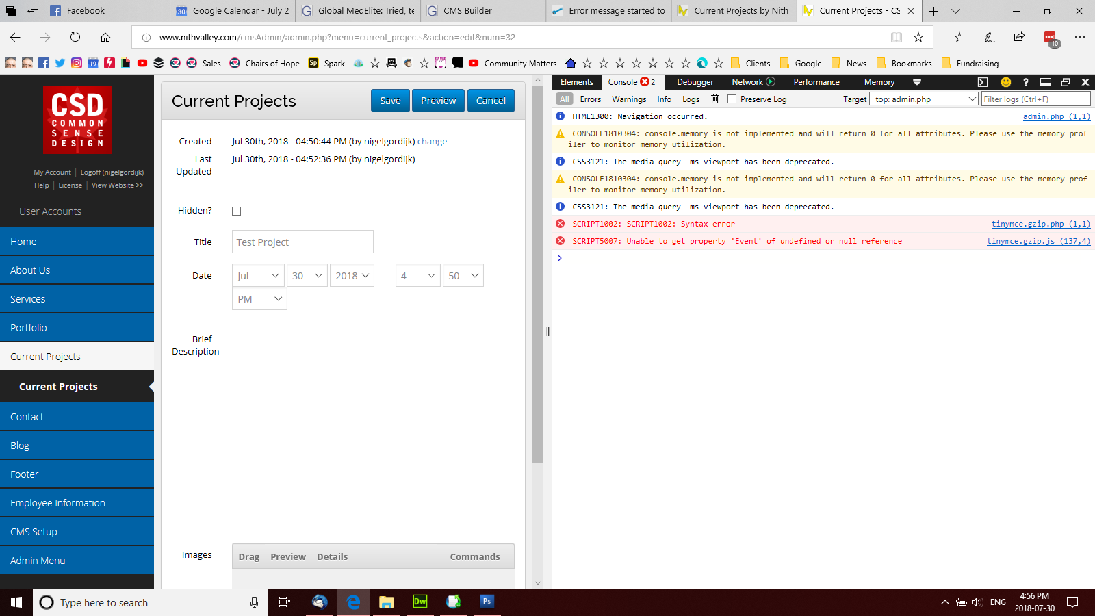Click the Save button
Image resolution: width=1095 pixels, height=616 pixels.
point(390,101)
